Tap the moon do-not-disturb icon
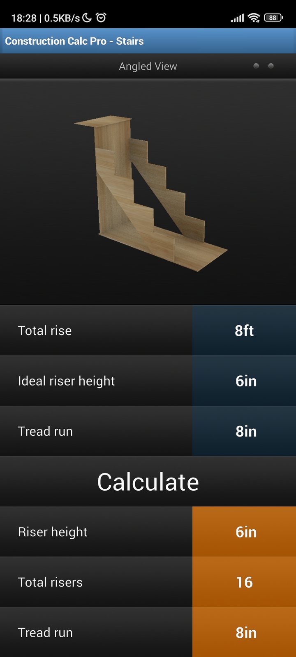Viewport: 296px width, 657px height. pyautogui.click(x=87, y=17)
